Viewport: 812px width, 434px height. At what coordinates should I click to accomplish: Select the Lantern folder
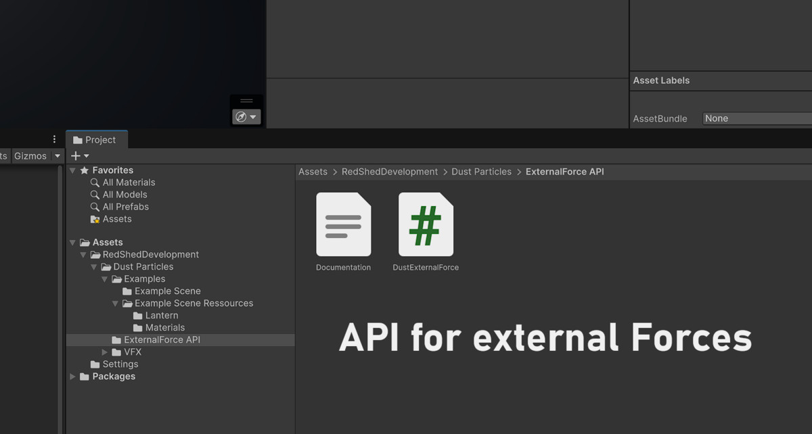[162, 315]
